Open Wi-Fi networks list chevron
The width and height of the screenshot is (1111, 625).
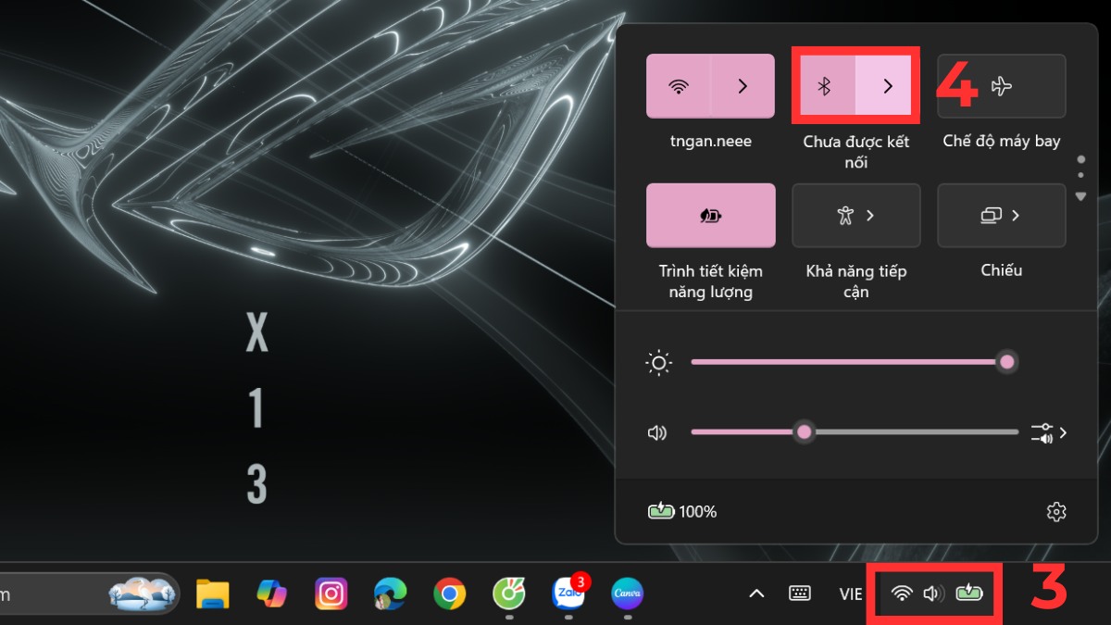pyautogui.click(x=743, y=86)
